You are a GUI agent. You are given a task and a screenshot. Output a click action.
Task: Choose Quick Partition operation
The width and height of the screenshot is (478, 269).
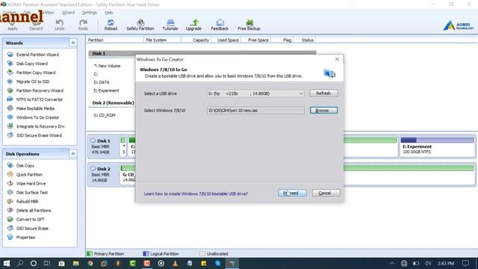[29, 174]
